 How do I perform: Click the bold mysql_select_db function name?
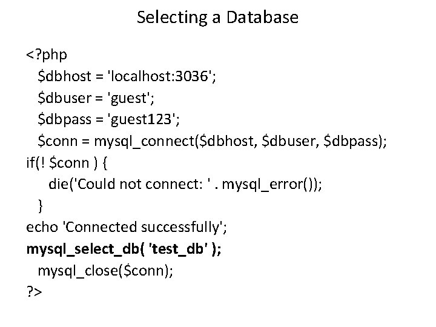[x=79, y=249]
